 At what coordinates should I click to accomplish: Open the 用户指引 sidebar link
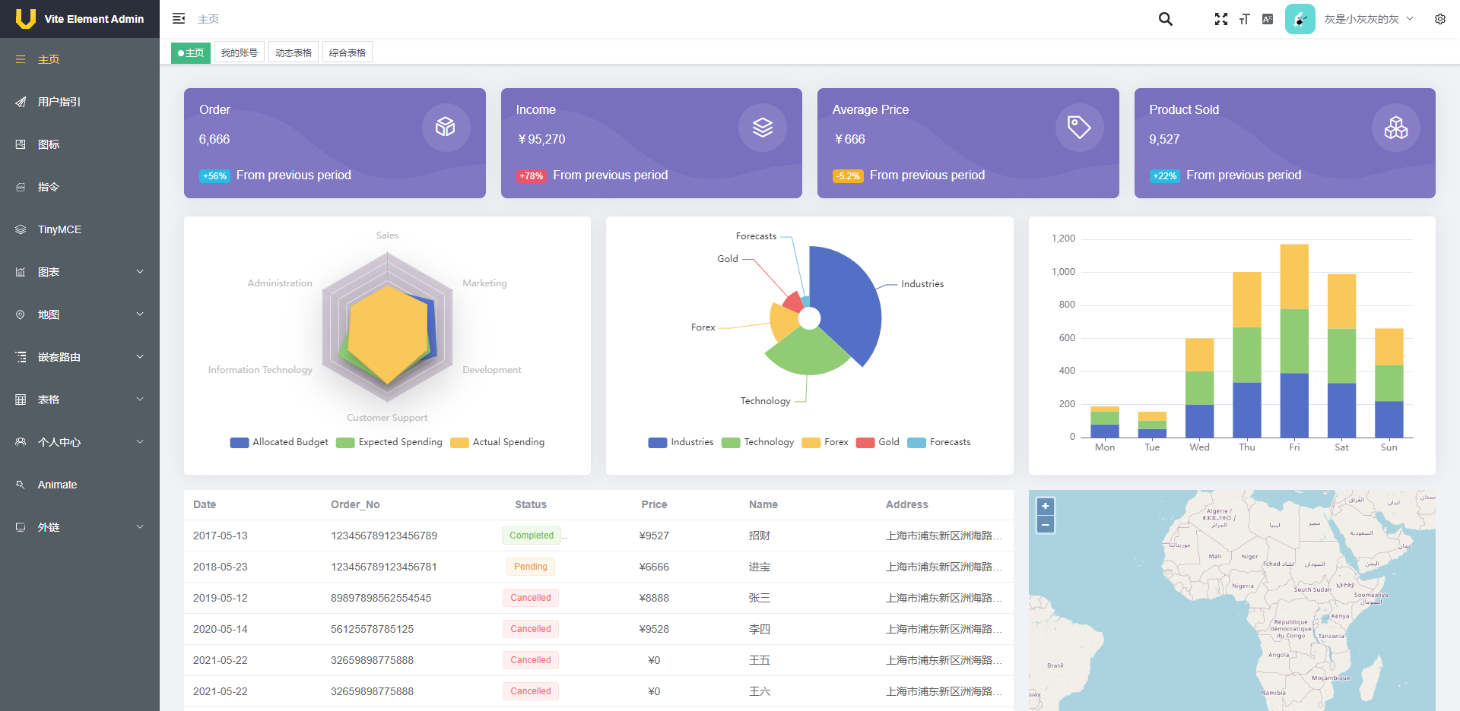(80, 102)
